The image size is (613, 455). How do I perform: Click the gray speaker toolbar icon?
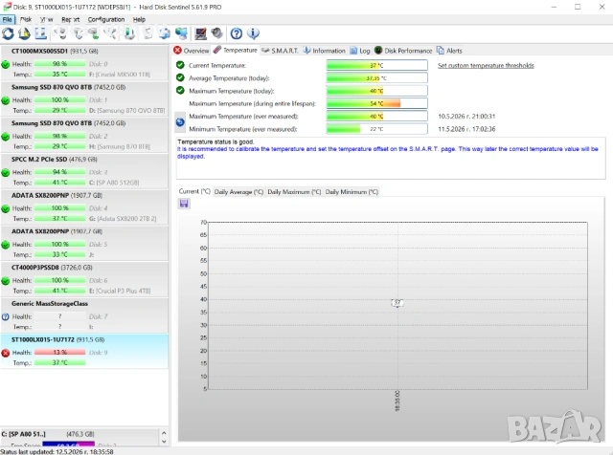pos(216,33)
